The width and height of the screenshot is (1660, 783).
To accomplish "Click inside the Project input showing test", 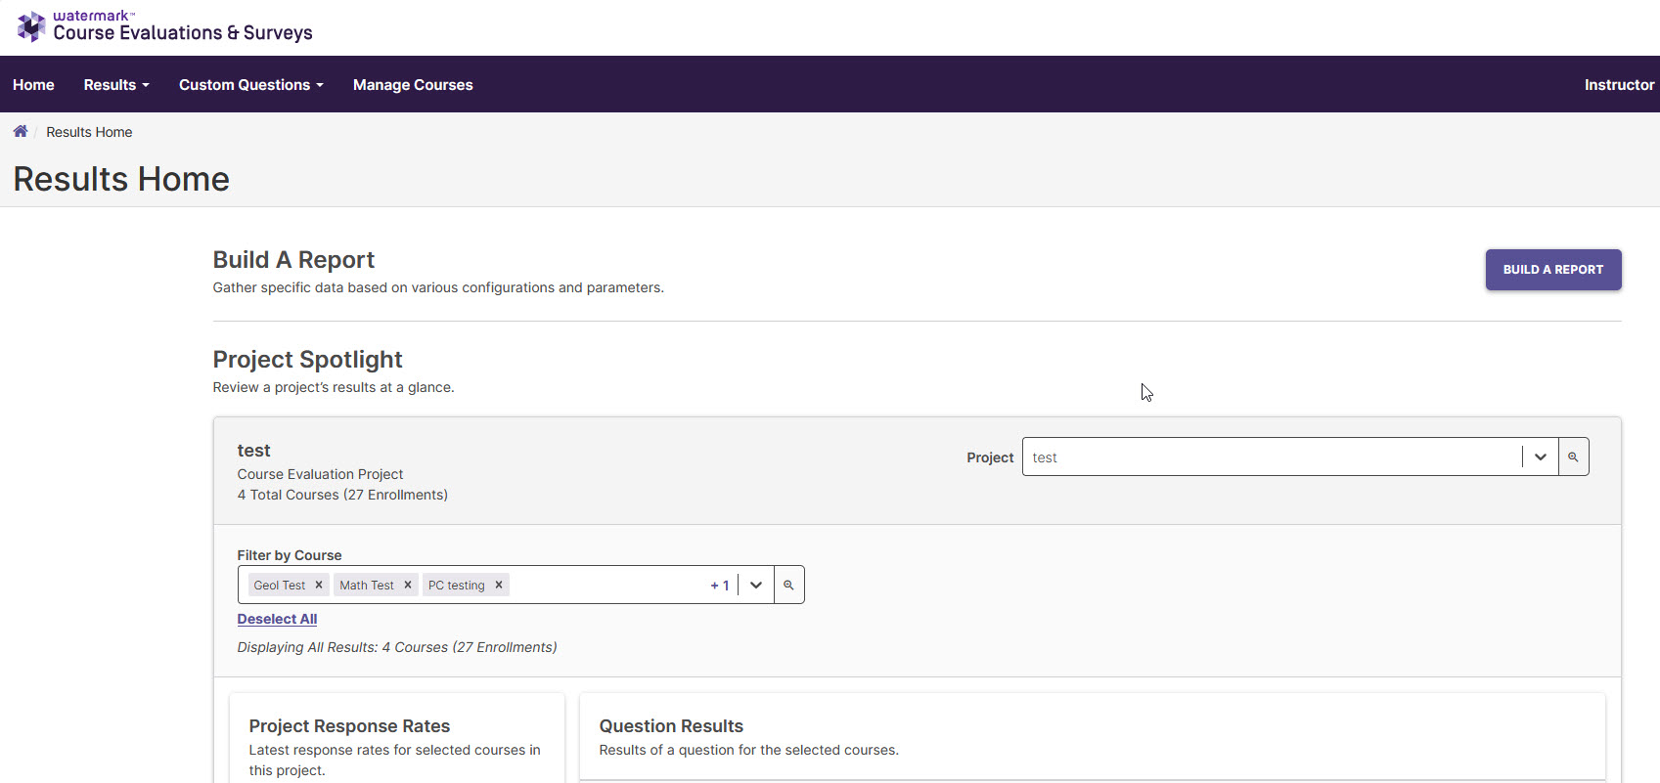I will point(1272,457).
